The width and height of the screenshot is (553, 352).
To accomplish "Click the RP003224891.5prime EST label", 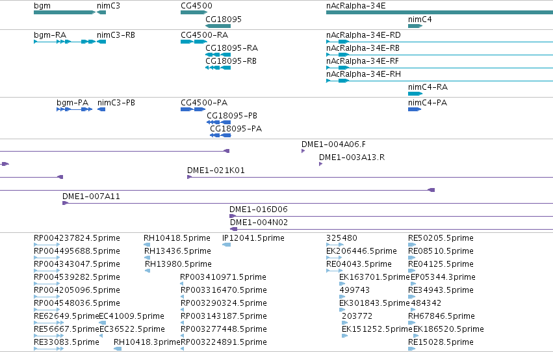I will point(224,342).
